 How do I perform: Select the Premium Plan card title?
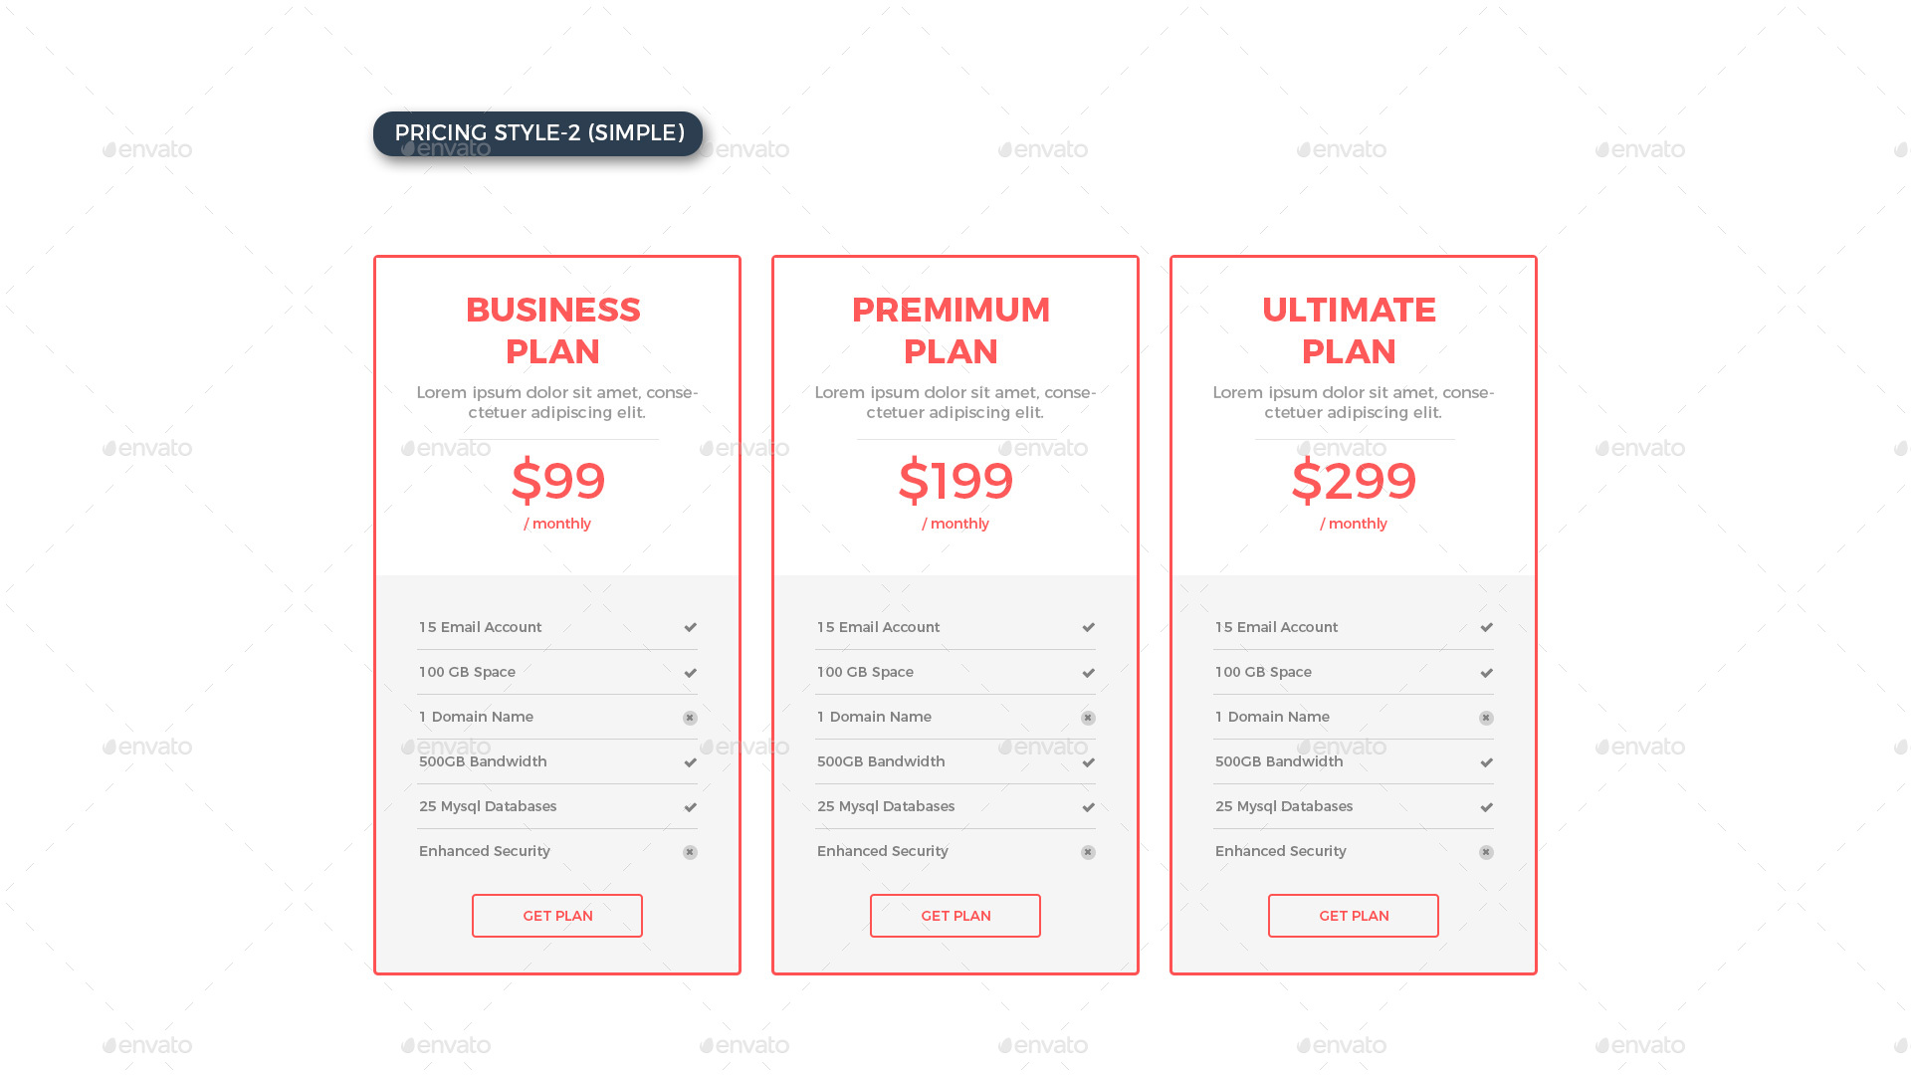952,329
